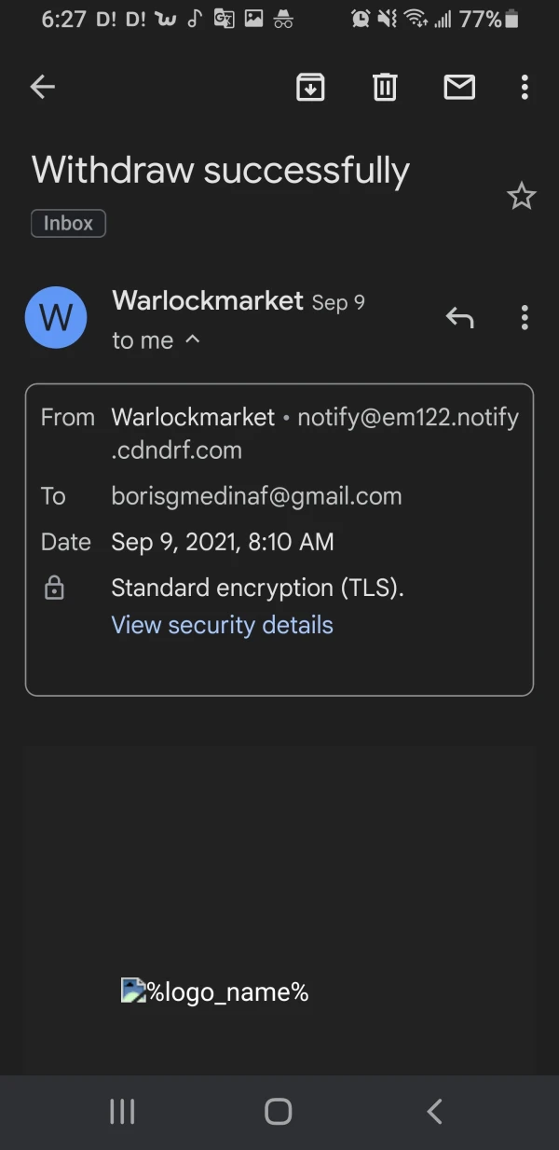Star the Withdraw successfully email

click(x=521, y=196)
